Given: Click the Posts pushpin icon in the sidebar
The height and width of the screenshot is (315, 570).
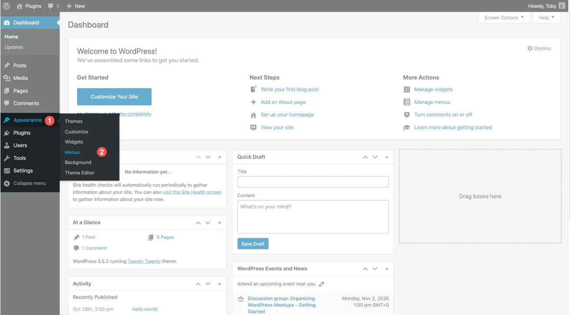Looking at the screenshot, I should click(x=7, y=66).
